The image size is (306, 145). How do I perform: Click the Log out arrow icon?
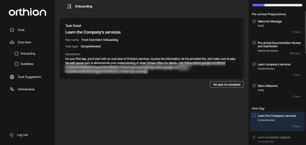pos(12,135)
